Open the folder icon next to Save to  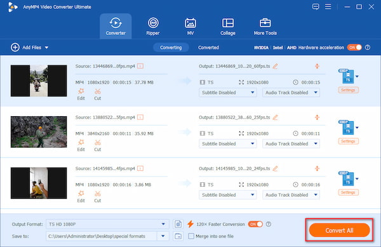click(178, 236)
